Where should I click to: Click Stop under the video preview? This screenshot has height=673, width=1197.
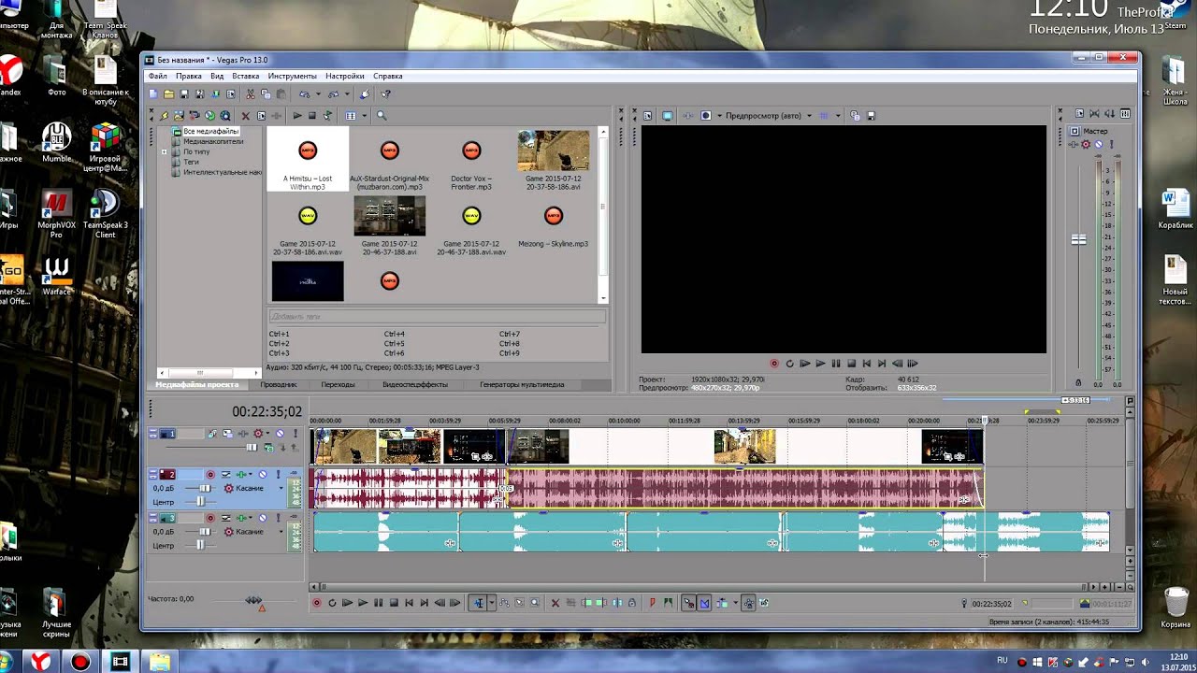pos(851,364)
